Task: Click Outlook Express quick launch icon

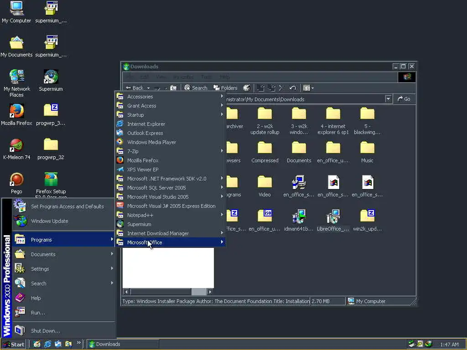Action: click(58, 344)
